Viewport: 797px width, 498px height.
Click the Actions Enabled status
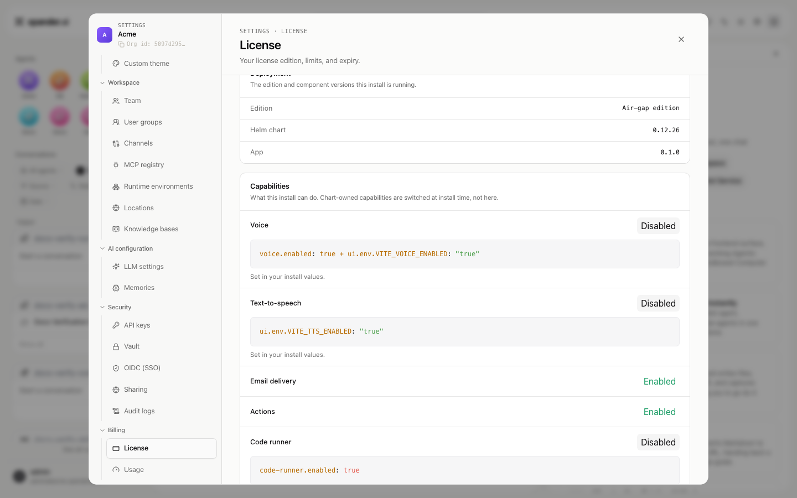coord(660,412)
